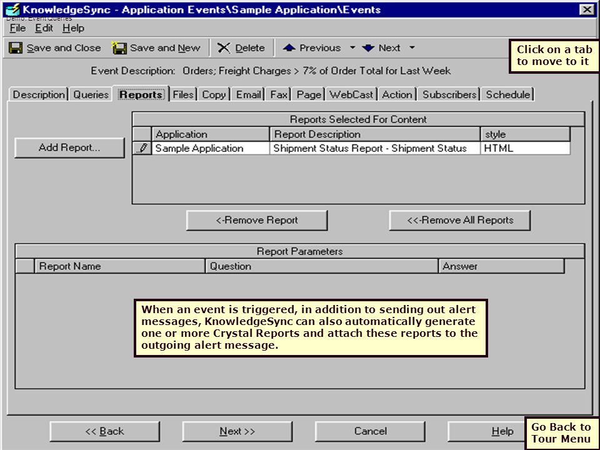600x450 pixels.
Task: Click the Add Report button
Action: coord(69,147)
